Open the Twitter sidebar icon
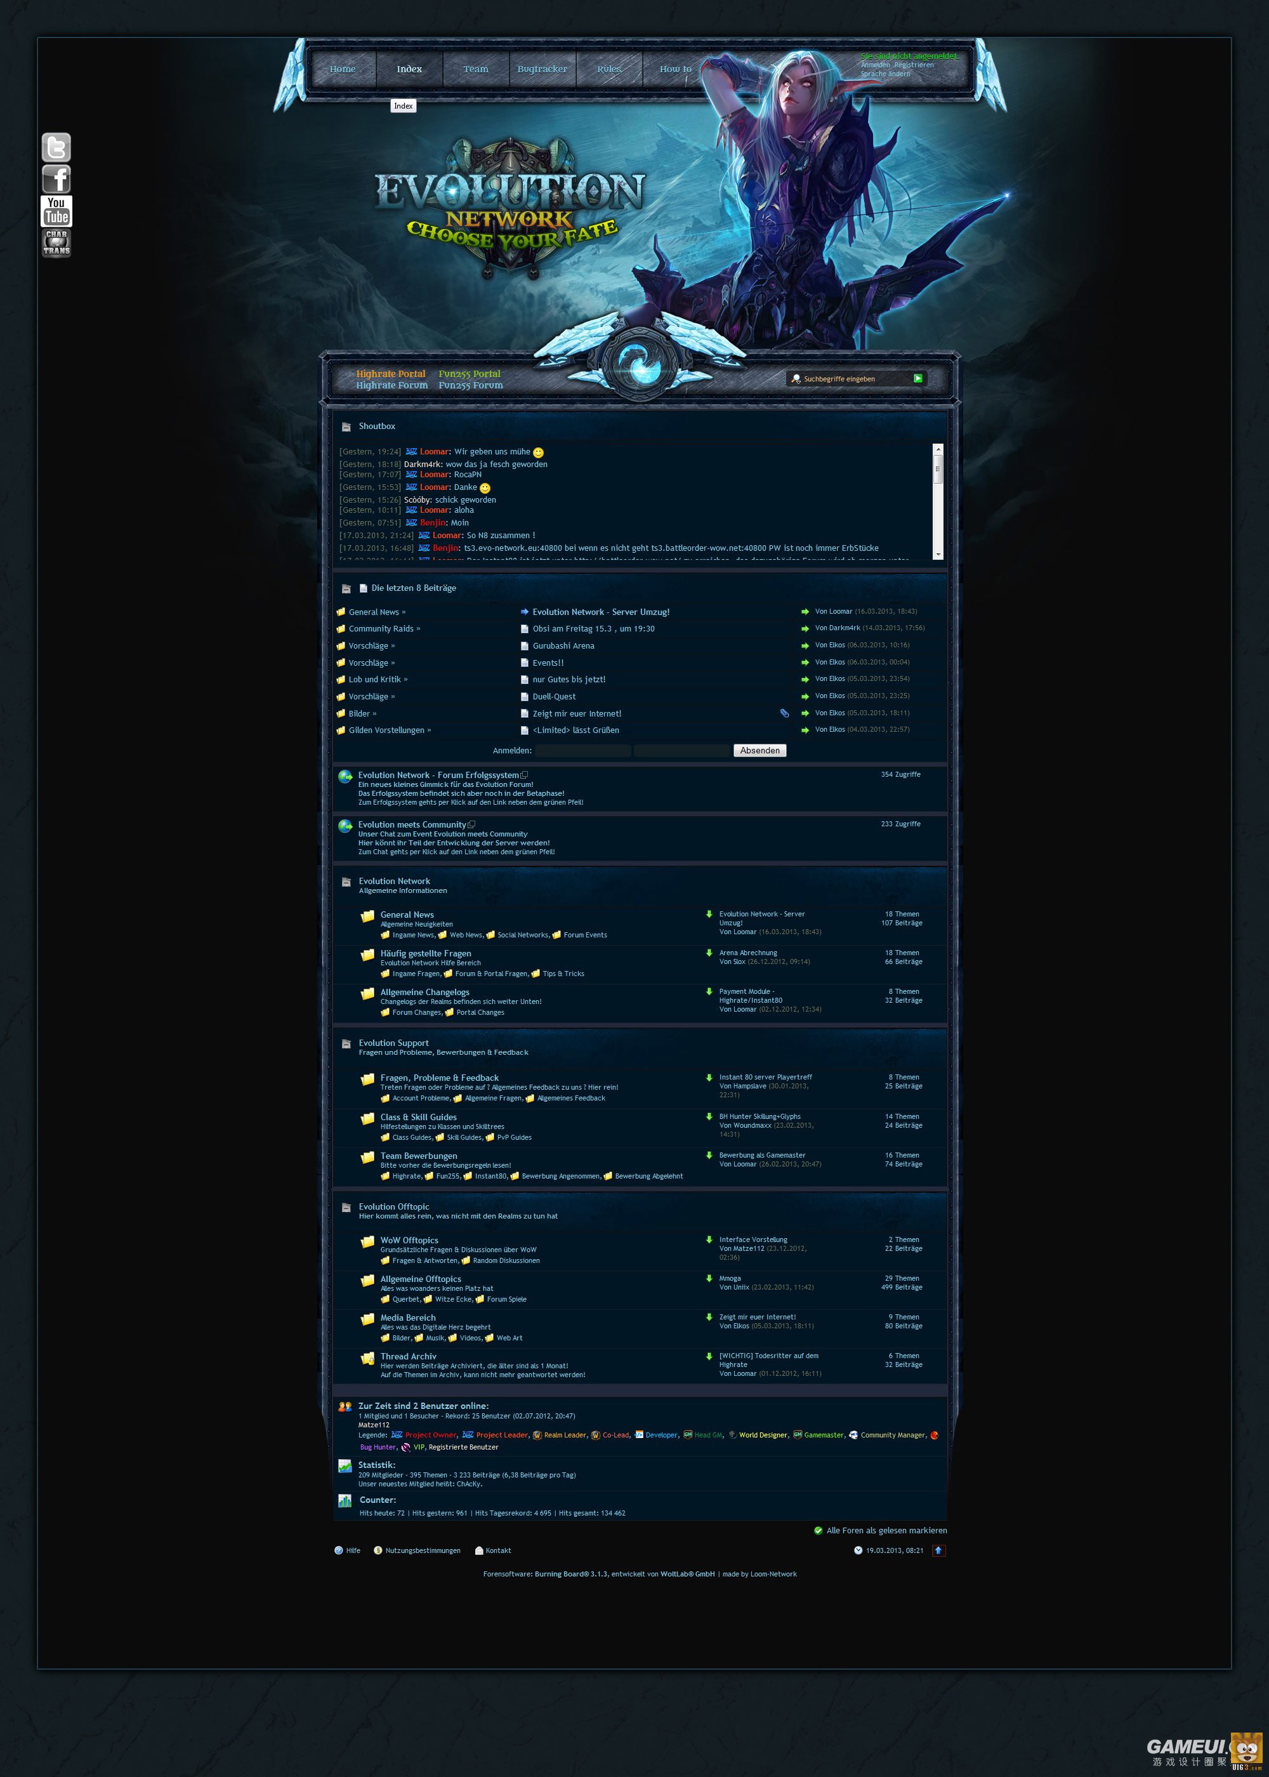This screenshot has width=1269, height=1777. [56, 148]
